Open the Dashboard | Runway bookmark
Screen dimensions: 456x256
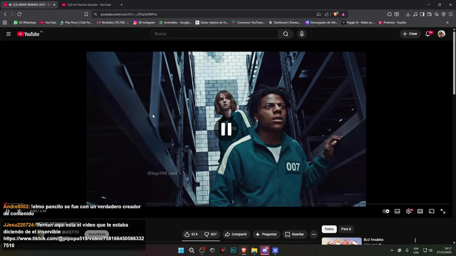tap(284, 22)
